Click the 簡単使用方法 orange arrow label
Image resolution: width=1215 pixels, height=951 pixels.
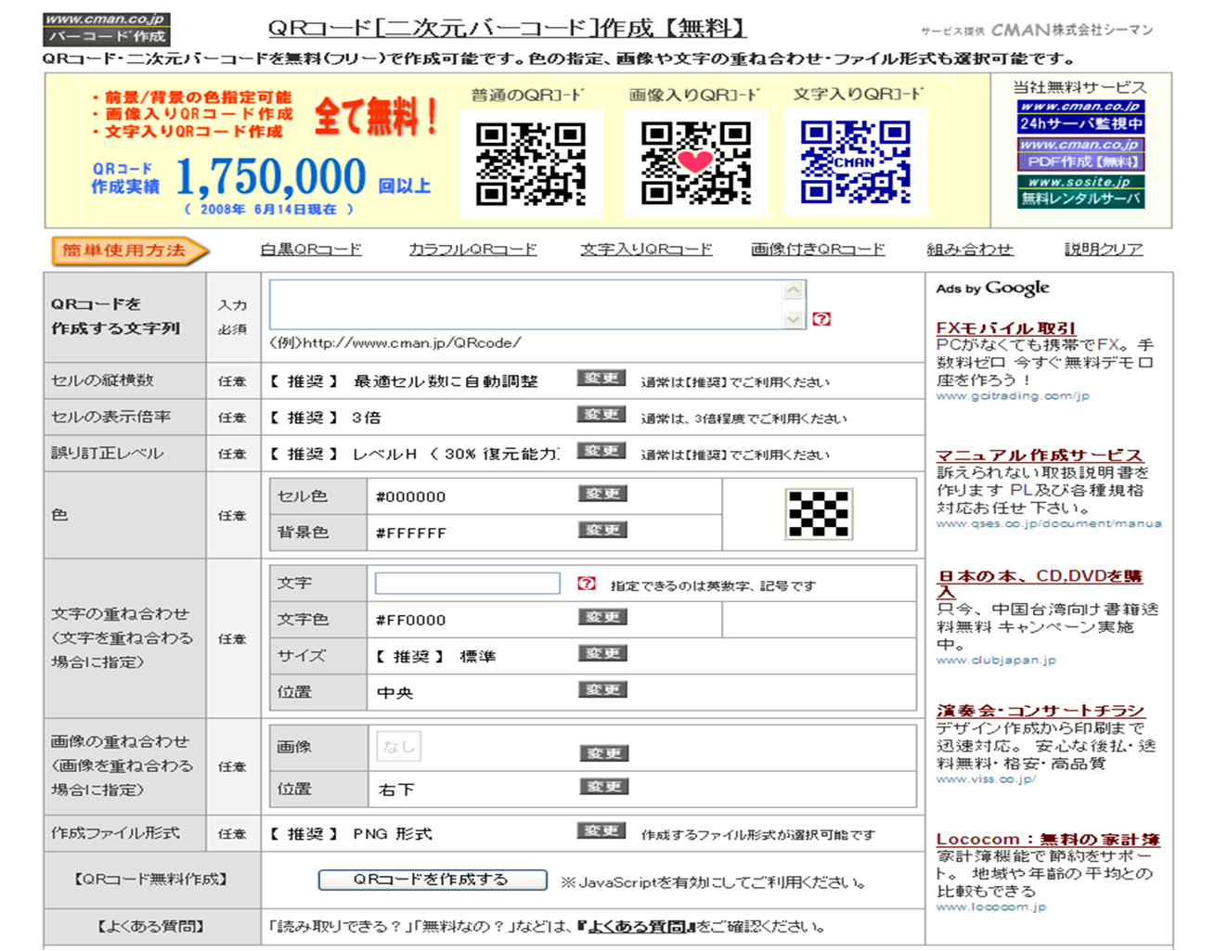[130, 251]
